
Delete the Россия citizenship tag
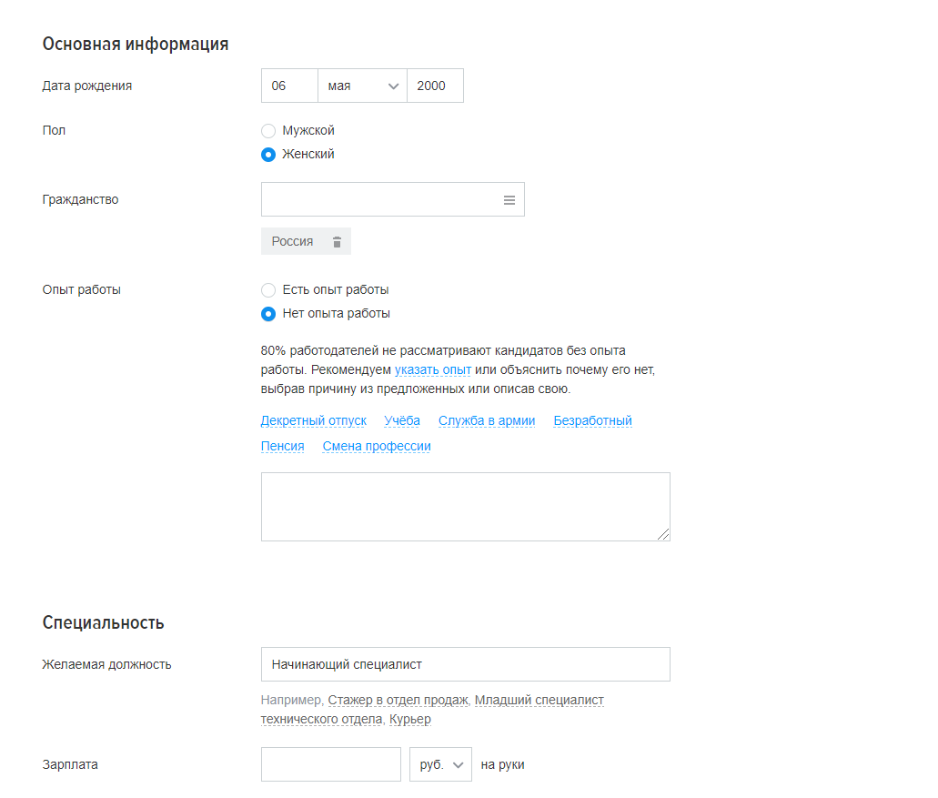337,242
